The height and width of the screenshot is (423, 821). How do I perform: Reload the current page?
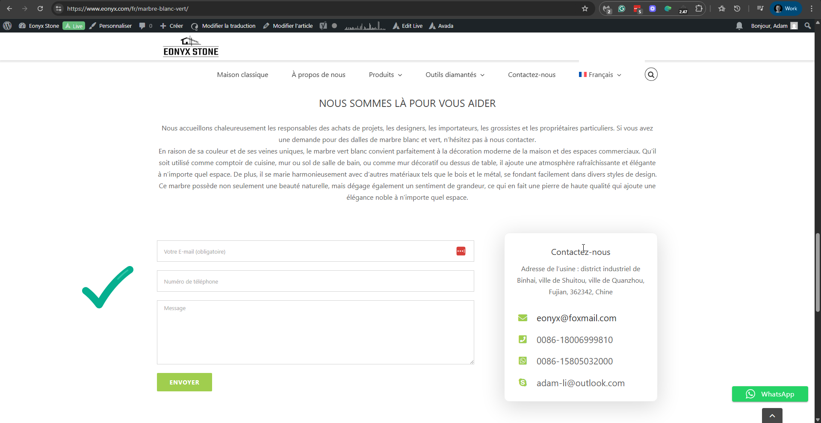point(40,9)
